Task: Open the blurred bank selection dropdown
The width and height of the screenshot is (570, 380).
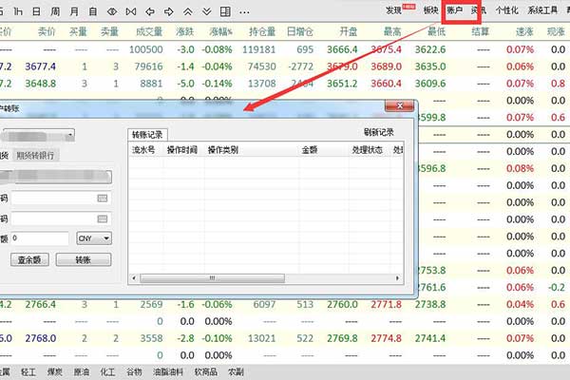Action: click(55, 177)
